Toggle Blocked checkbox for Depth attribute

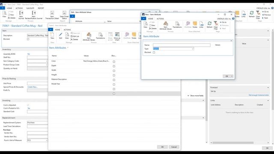click(x=114, y=66)
